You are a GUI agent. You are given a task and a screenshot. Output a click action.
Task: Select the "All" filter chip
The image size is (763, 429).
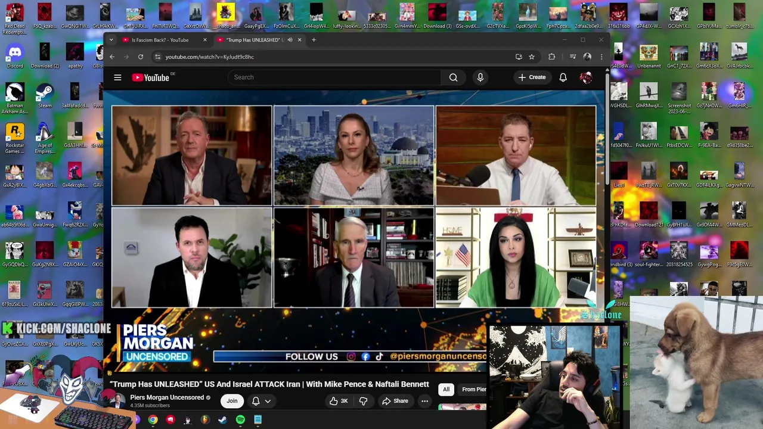click(x=446, y=389)
